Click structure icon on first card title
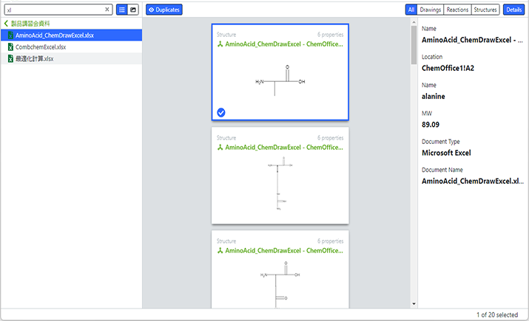 pos(220,44)
